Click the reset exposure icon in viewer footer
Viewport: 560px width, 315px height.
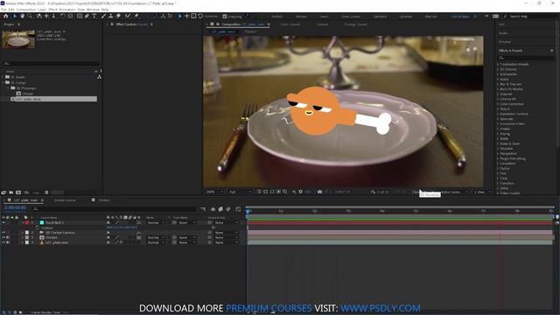[x=300, y=192]
